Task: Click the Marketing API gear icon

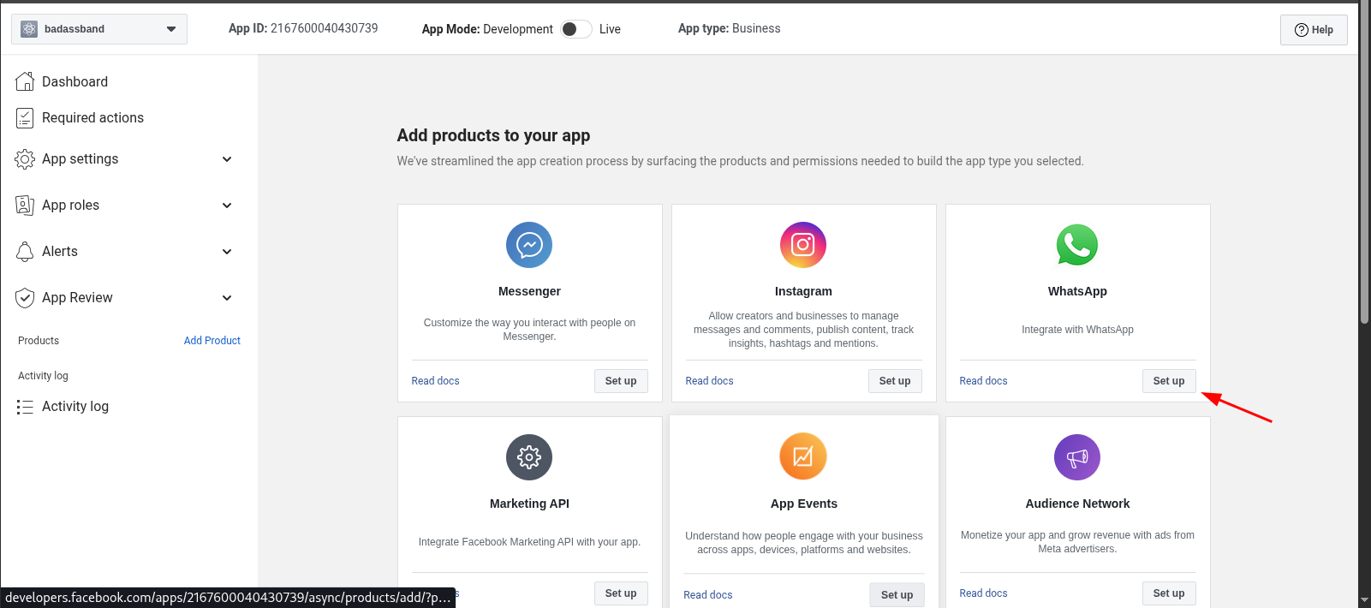Action: [x=529, y=457]
